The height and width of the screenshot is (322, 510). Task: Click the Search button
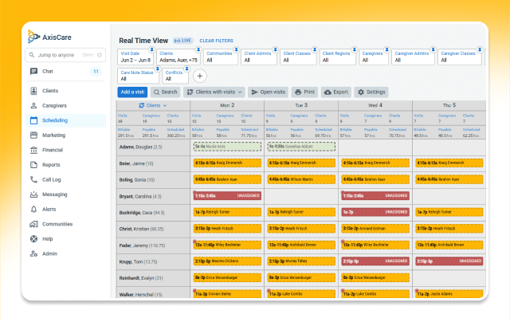click(x=165, y=92)
